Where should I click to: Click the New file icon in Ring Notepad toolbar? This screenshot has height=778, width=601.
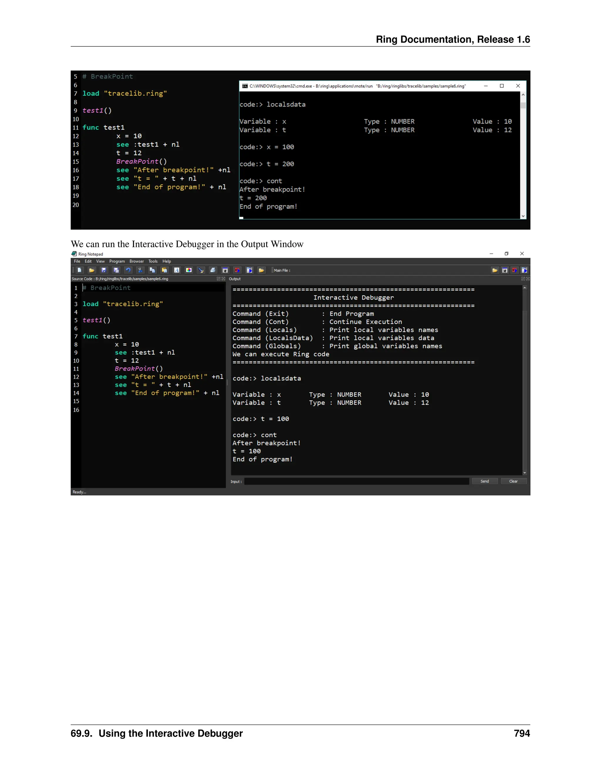(x=80, y=270)
